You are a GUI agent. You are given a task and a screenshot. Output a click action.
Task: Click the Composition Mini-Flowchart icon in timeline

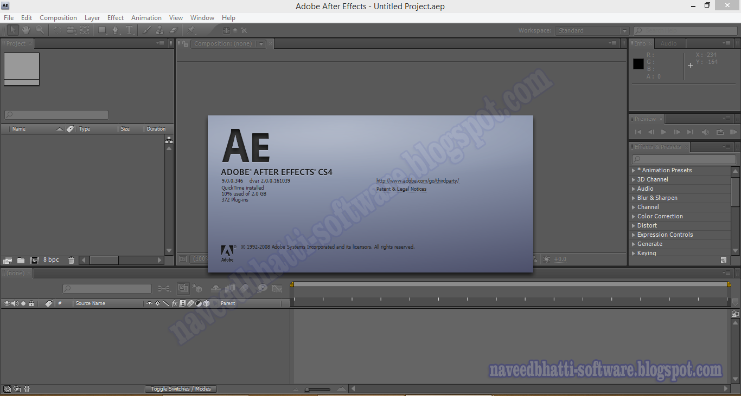[164, 289]
